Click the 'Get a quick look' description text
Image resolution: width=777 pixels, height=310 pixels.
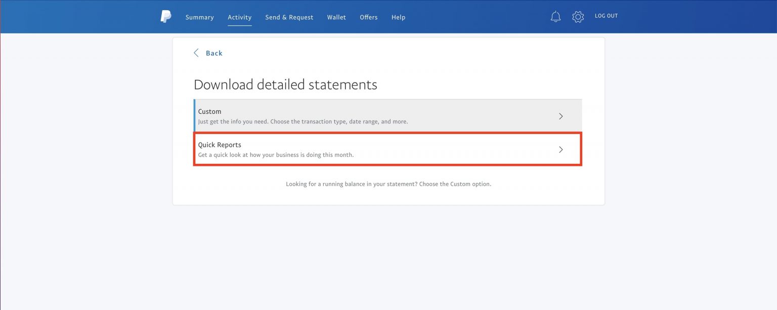[276, 155]
